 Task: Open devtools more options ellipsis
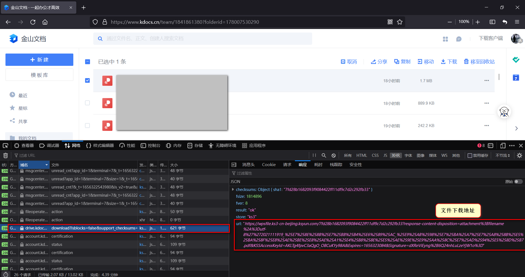point(512,146)
